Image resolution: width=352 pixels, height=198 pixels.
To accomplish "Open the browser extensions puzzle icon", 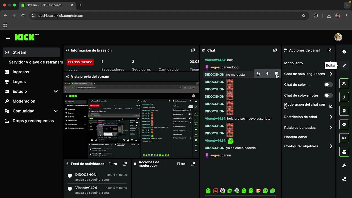I will coord(316,16).
